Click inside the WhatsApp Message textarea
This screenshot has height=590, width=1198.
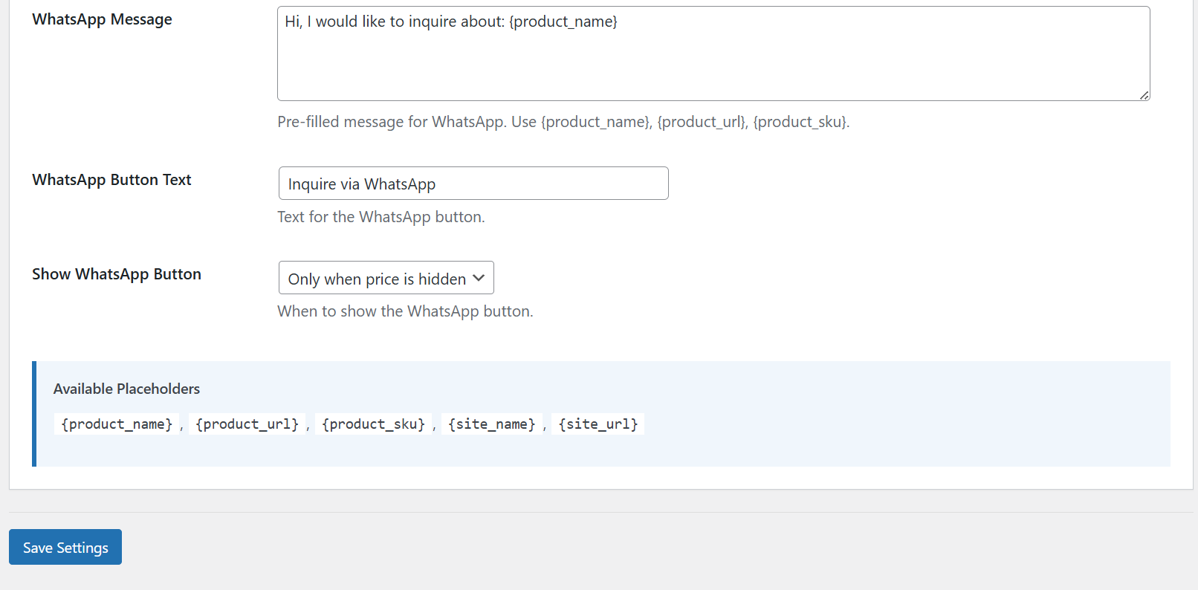[713, 52]
